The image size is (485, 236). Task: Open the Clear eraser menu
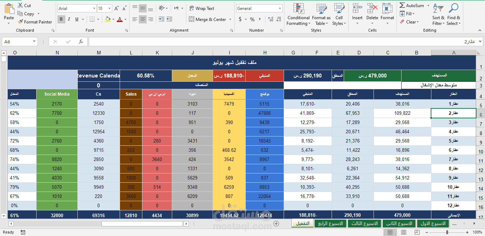click(x=409, y=22)
